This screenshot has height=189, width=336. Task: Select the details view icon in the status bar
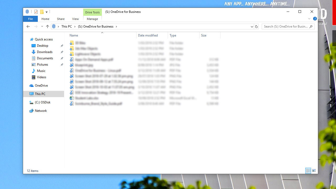(x=308, y=171)
